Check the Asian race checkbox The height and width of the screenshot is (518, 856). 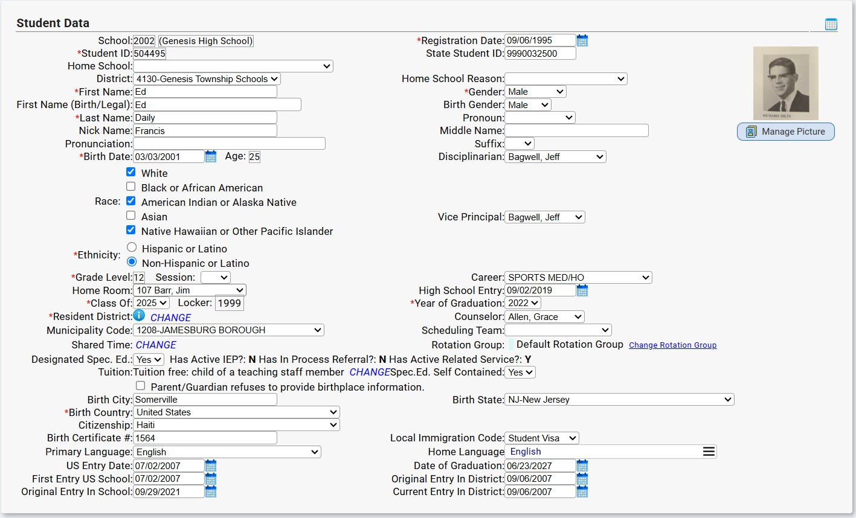130,216
